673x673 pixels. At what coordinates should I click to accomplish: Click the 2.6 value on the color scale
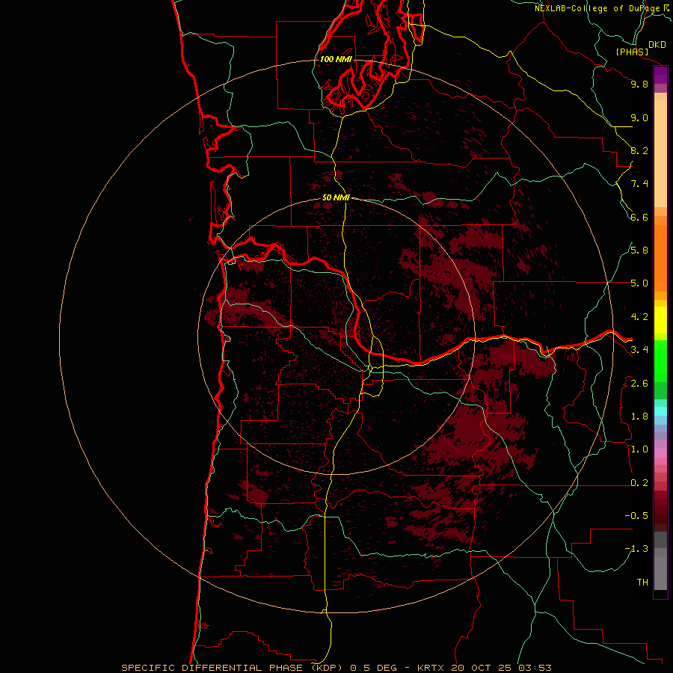(x=639, y=384)
